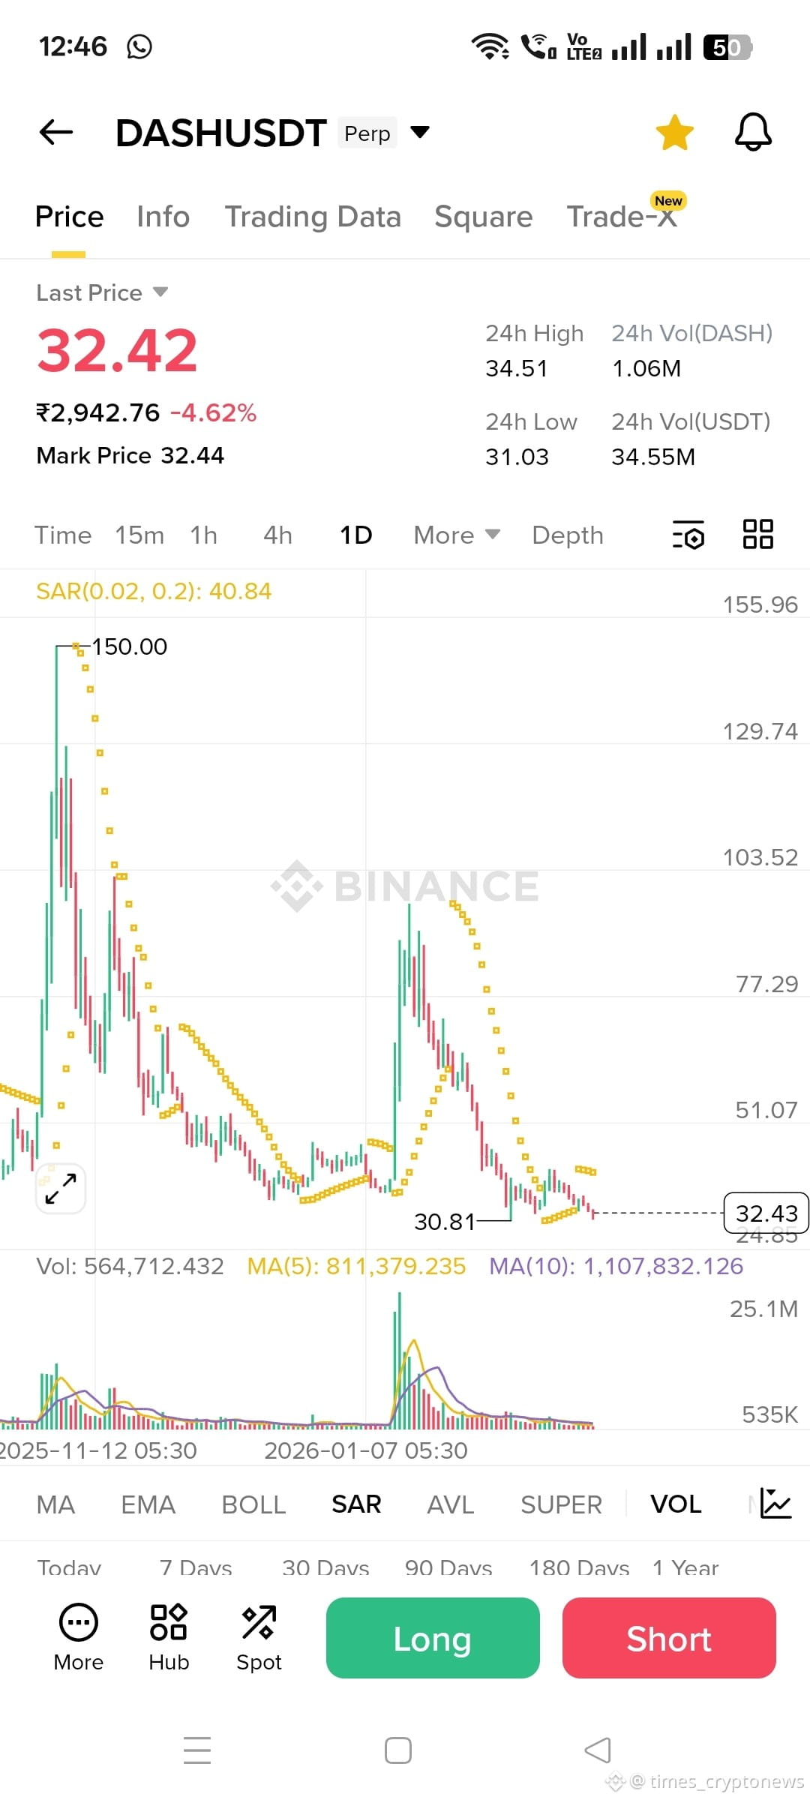This screenshot has width=810, height=1800.
Task: Open indicator chart settings icon
Action: tap(775, 1504)
